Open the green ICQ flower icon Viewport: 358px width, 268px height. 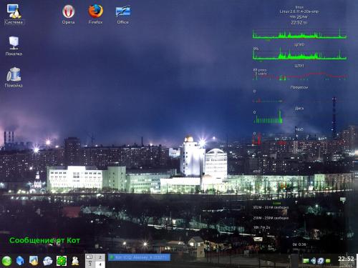coord(62,261)
